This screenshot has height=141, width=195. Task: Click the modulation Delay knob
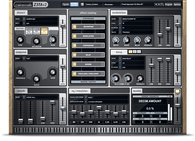pos(137,40)
